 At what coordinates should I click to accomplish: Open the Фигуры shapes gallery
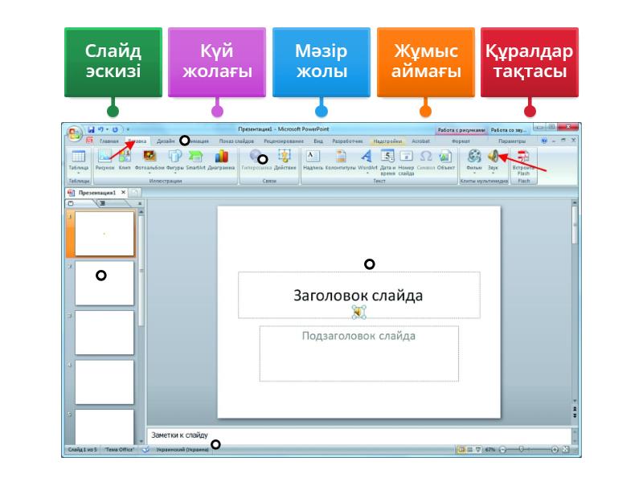tap(175, 160)
